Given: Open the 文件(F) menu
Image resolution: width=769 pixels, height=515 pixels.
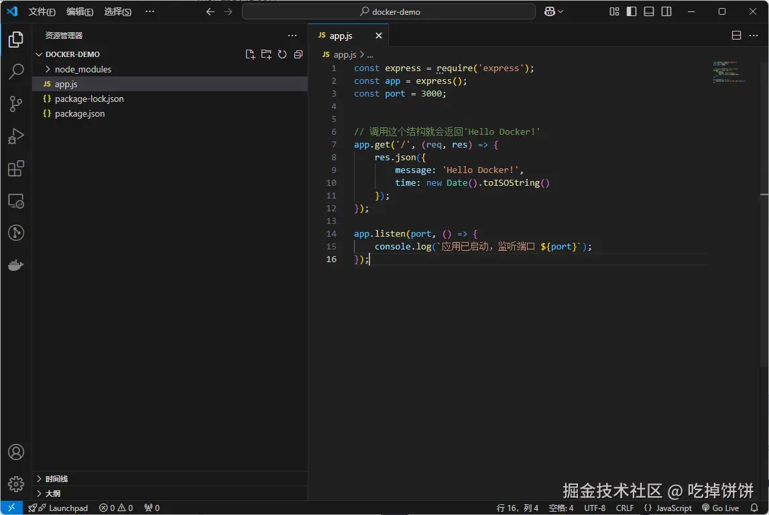Looking at the screenshot, I should 42,11.
